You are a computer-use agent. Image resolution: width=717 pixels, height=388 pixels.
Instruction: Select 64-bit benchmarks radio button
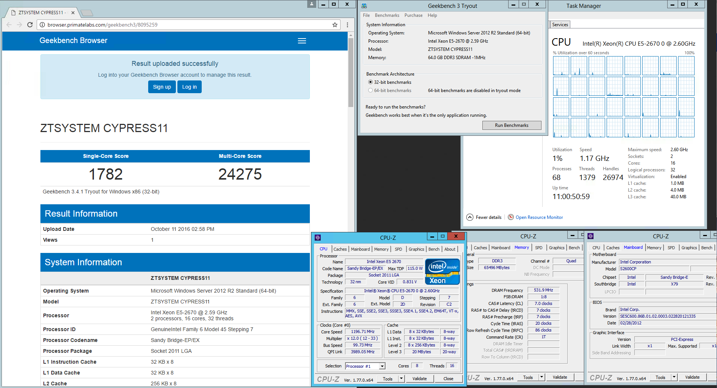(370, 91)
